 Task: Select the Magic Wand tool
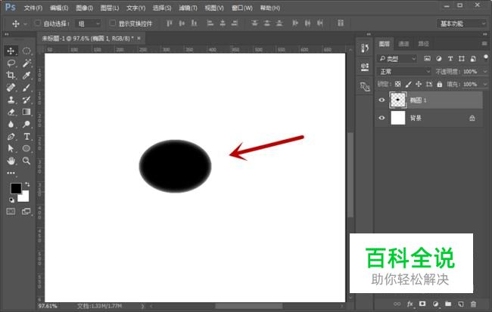tap(26, 63)
